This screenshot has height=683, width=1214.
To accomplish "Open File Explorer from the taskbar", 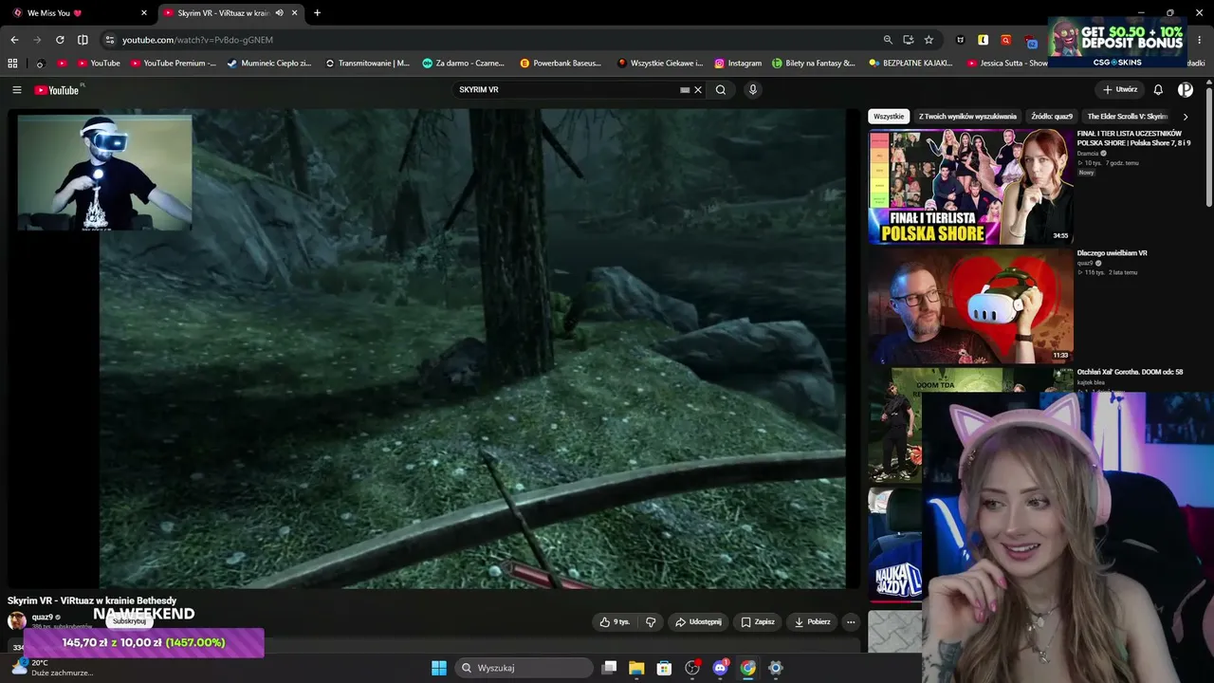I will click(636, 668).
